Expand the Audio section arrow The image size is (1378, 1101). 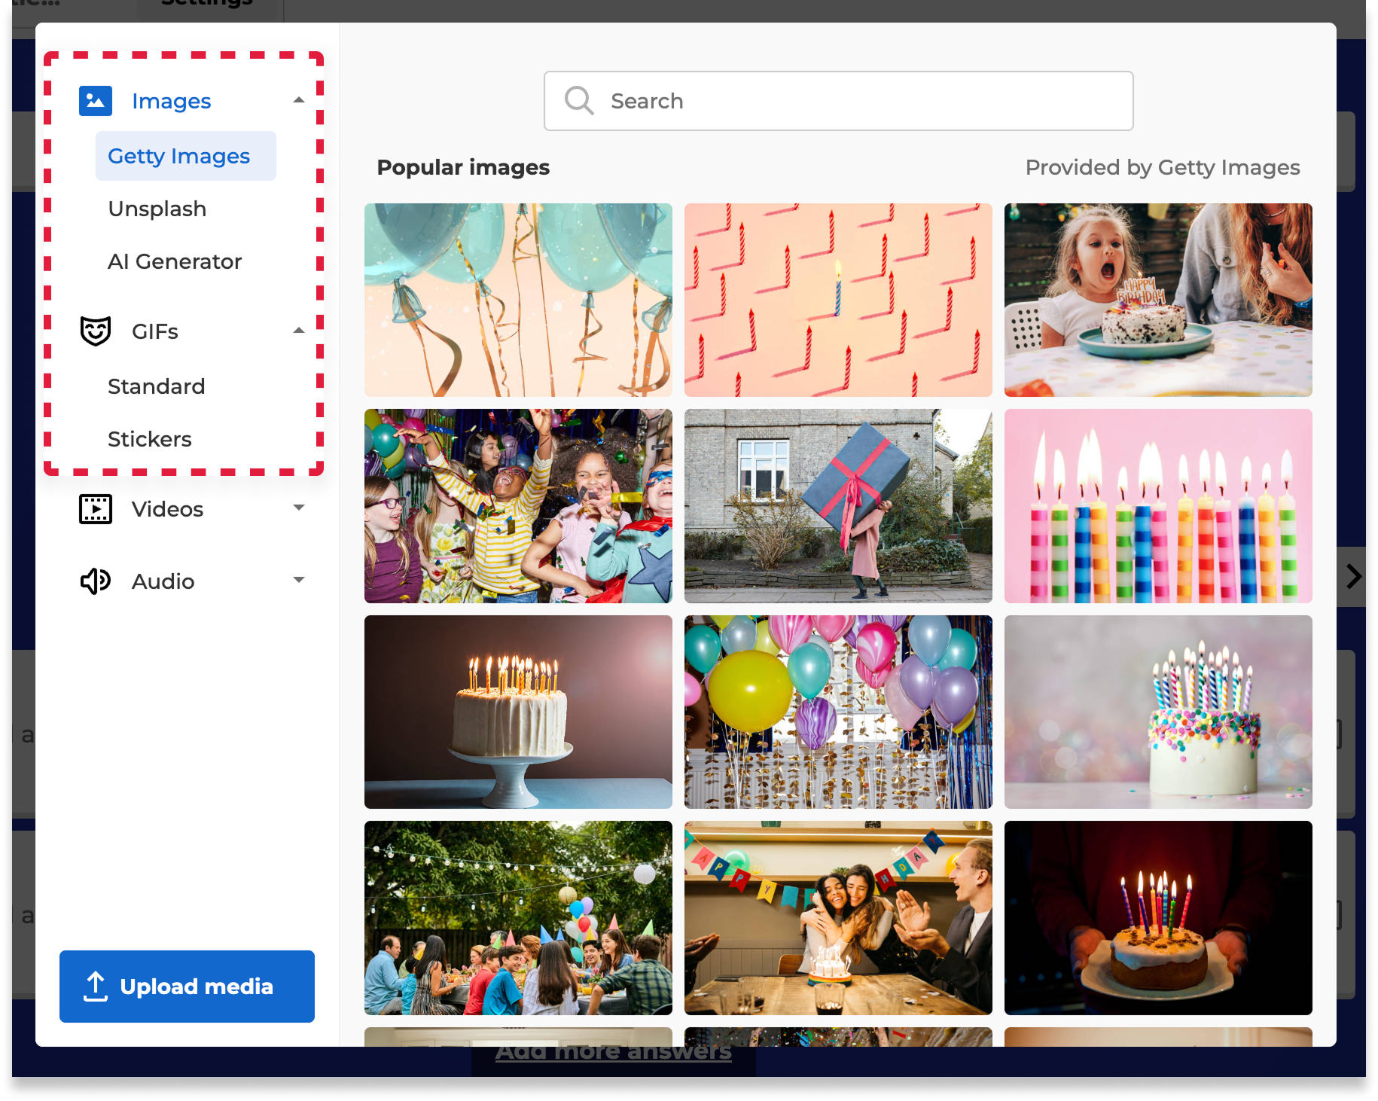pyautogui.click(x=299, y=580)
